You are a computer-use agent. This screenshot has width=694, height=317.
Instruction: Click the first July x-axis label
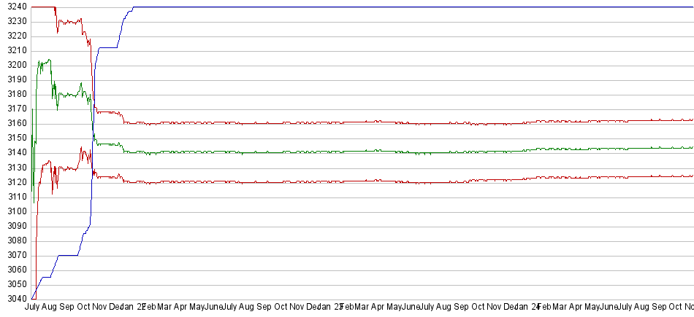pos(32,308)
